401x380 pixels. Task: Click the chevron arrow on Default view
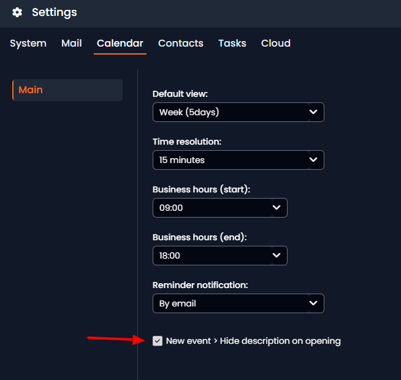313,112
